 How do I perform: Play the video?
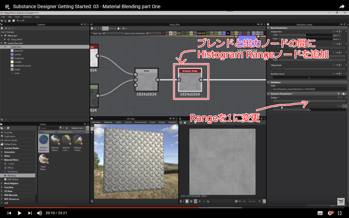tap(19, 213)
